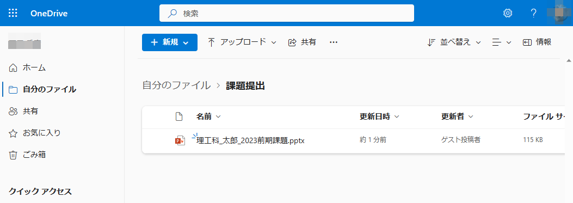The height and width of the screenshot is (203, 573).
Task: Open the account profile picture
Action: pos(559,13)
